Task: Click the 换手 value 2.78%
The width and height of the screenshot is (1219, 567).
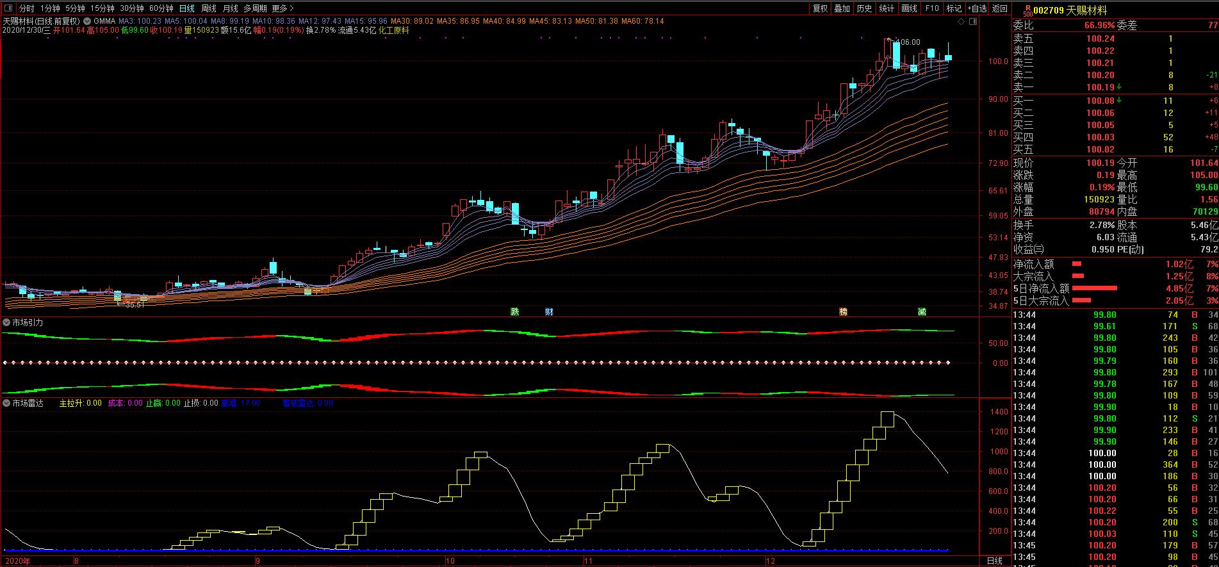Action: click(x=1102, y=225)
